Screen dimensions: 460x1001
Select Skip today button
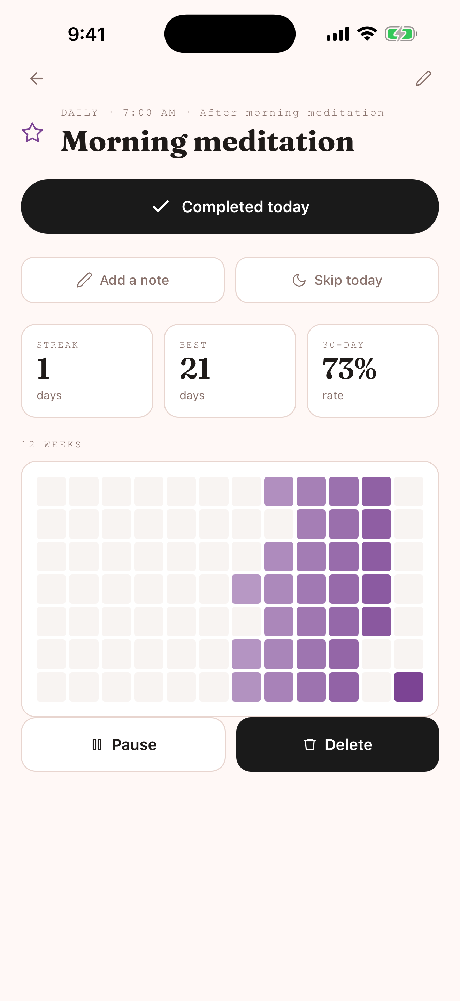pos(337,280)
